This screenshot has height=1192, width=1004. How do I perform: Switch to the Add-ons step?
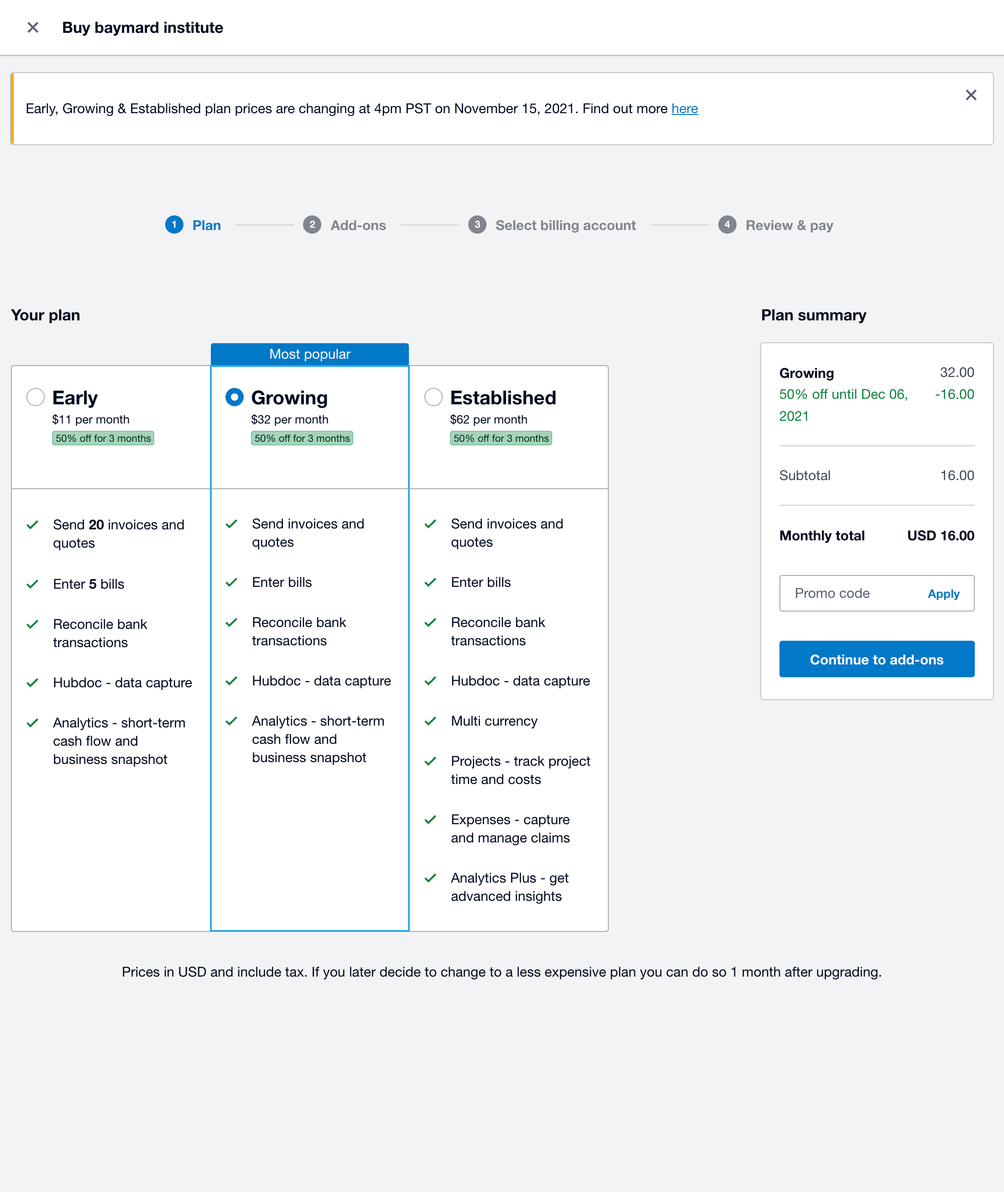pyautogui.click(x=357, y=225)
